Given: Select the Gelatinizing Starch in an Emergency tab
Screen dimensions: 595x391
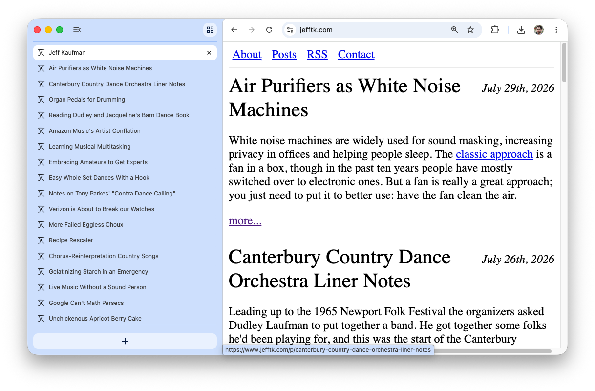Looking at the screenshot, I should click(125, 272).
